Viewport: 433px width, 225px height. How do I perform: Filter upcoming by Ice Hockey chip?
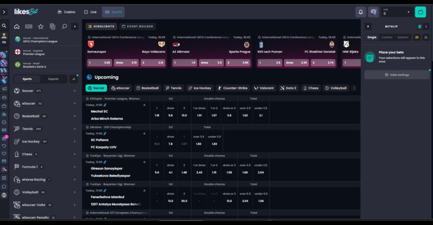click(x=200, y=88)
